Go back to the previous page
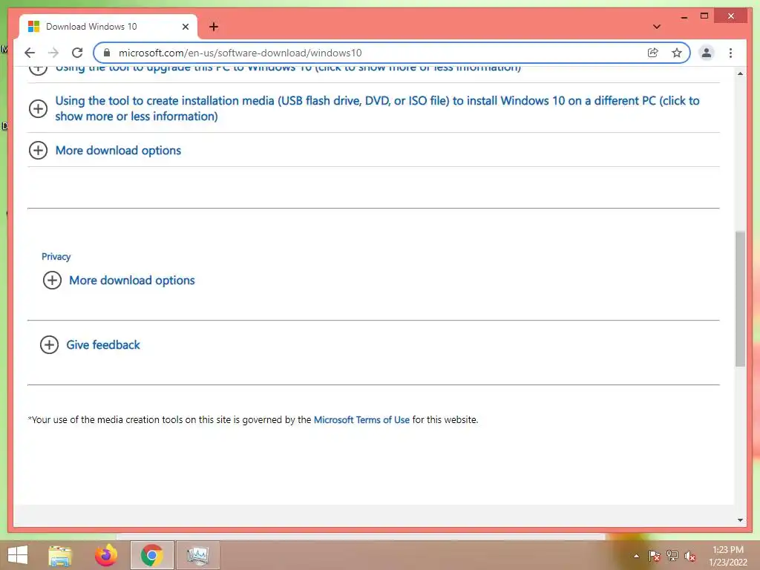This screenshot has height=570, width=760. 30,53
